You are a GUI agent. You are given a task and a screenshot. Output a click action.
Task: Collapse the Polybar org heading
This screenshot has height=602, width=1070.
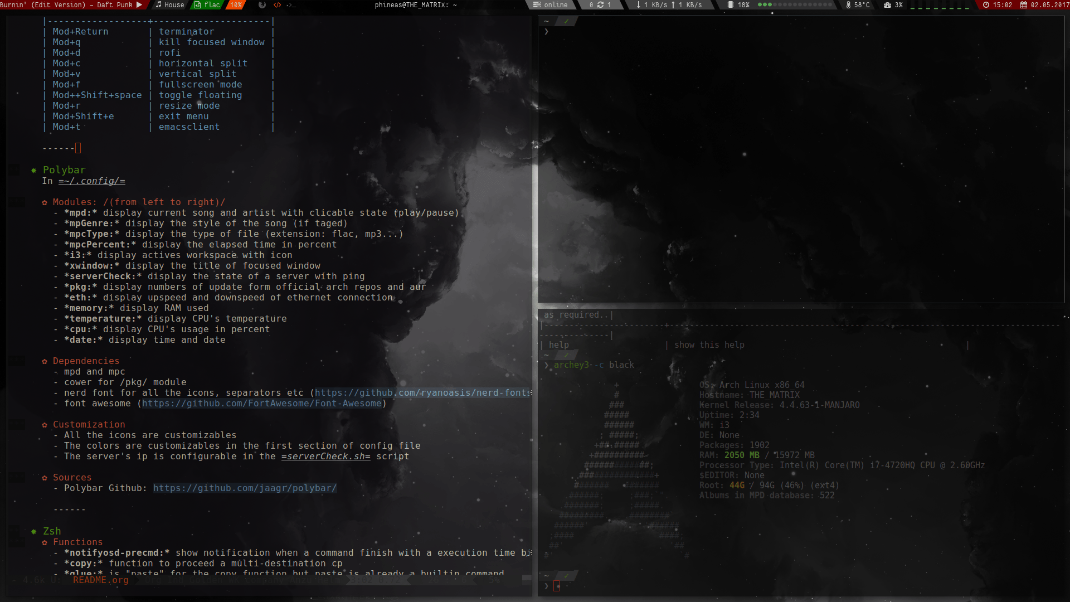[x=64, y=170]
